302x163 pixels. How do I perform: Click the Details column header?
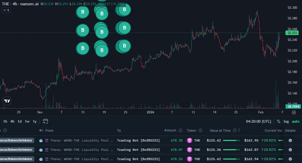click(290, 130)
